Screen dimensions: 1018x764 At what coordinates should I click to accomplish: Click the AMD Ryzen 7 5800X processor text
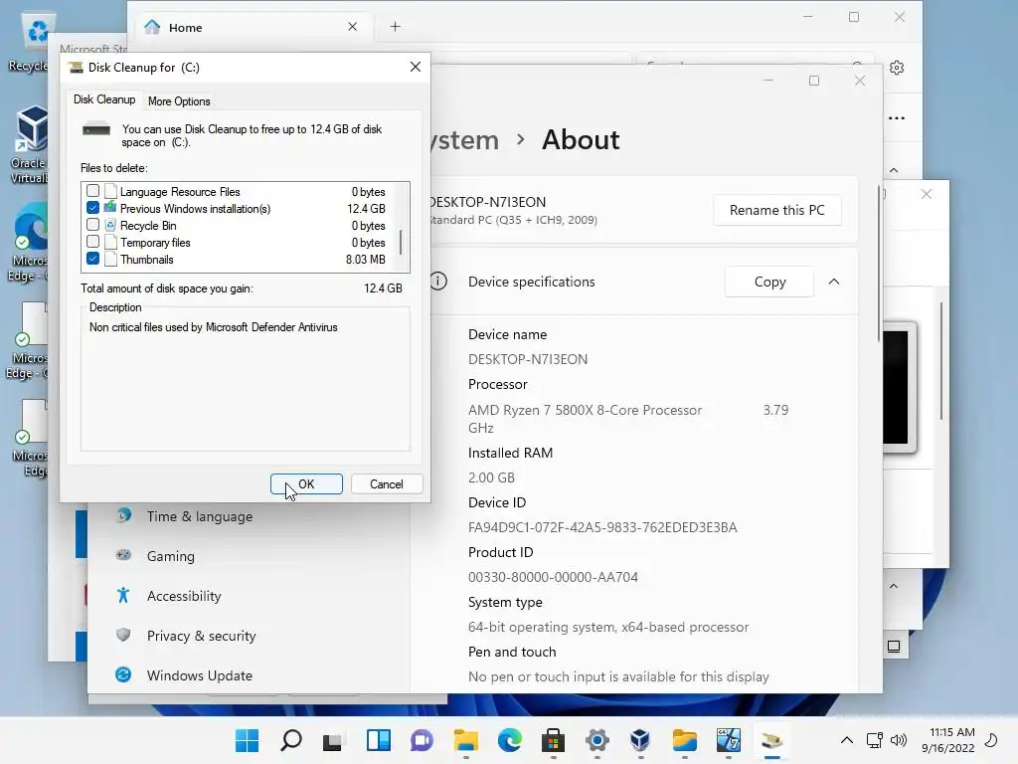click(585, 410)
